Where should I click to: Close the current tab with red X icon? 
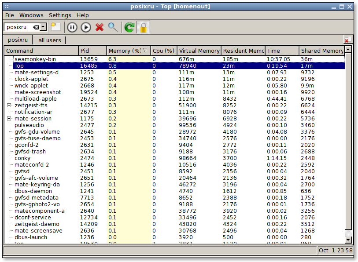[347, 40]
